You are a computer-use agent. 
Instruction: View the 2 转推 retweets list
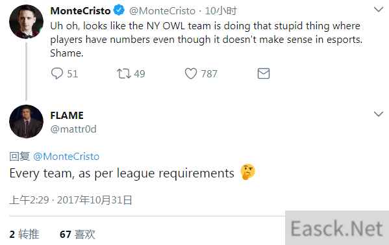coord(24,234)
